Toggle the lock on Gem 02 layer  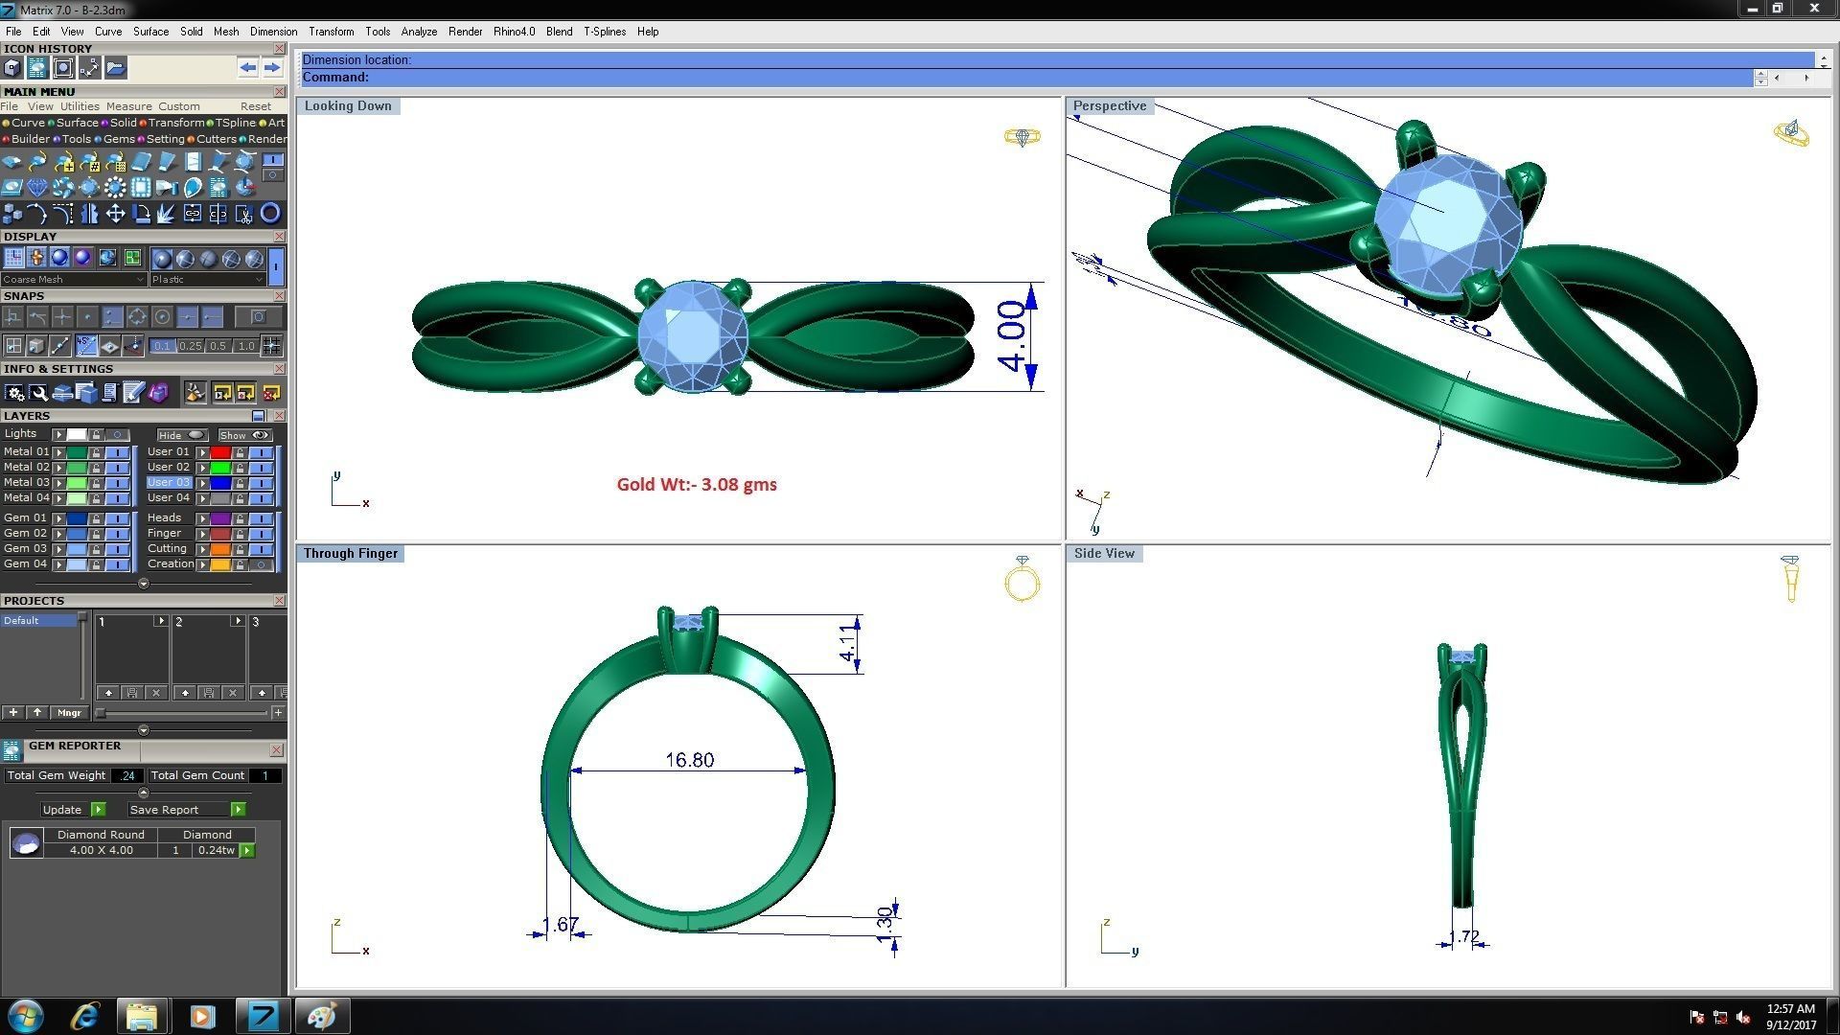96,533
